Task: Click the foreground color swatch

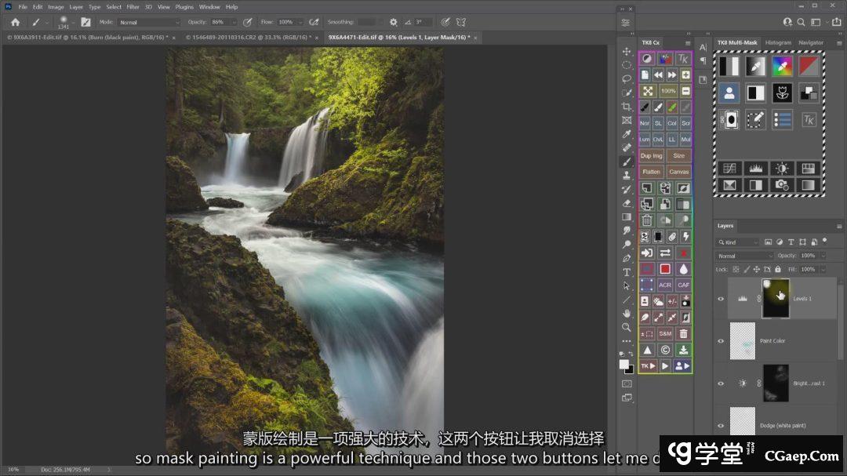Action: point(624,365)
